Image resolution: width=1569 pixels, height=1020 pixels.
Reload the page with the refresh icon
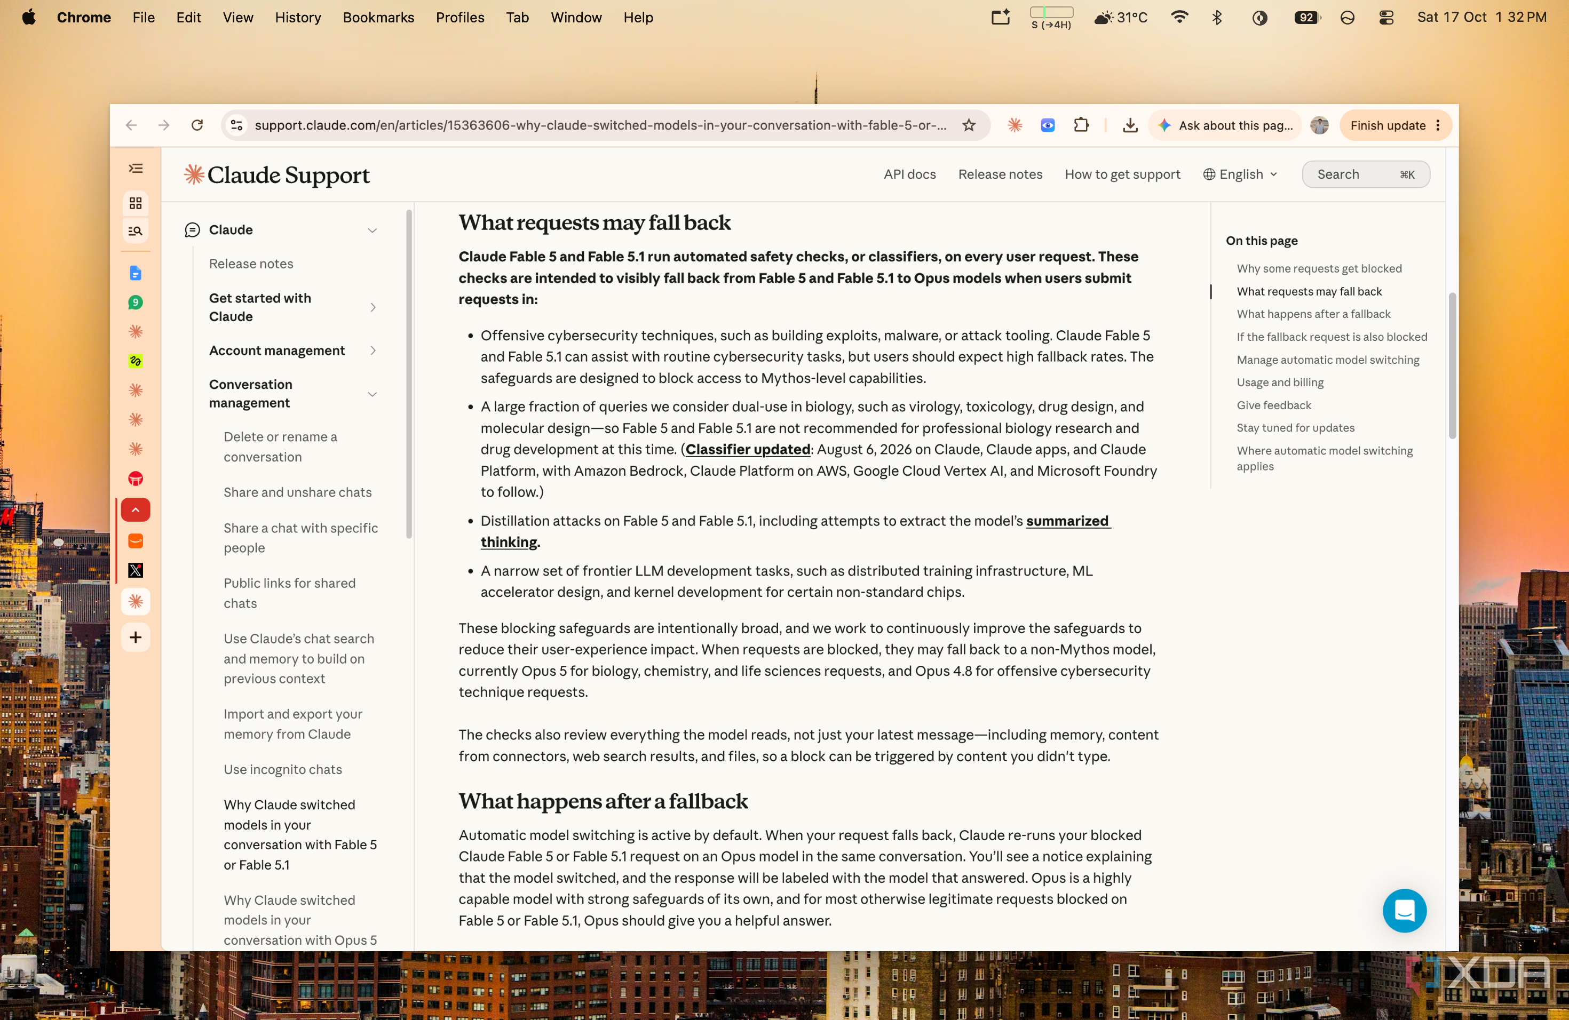tap(197, 125)
